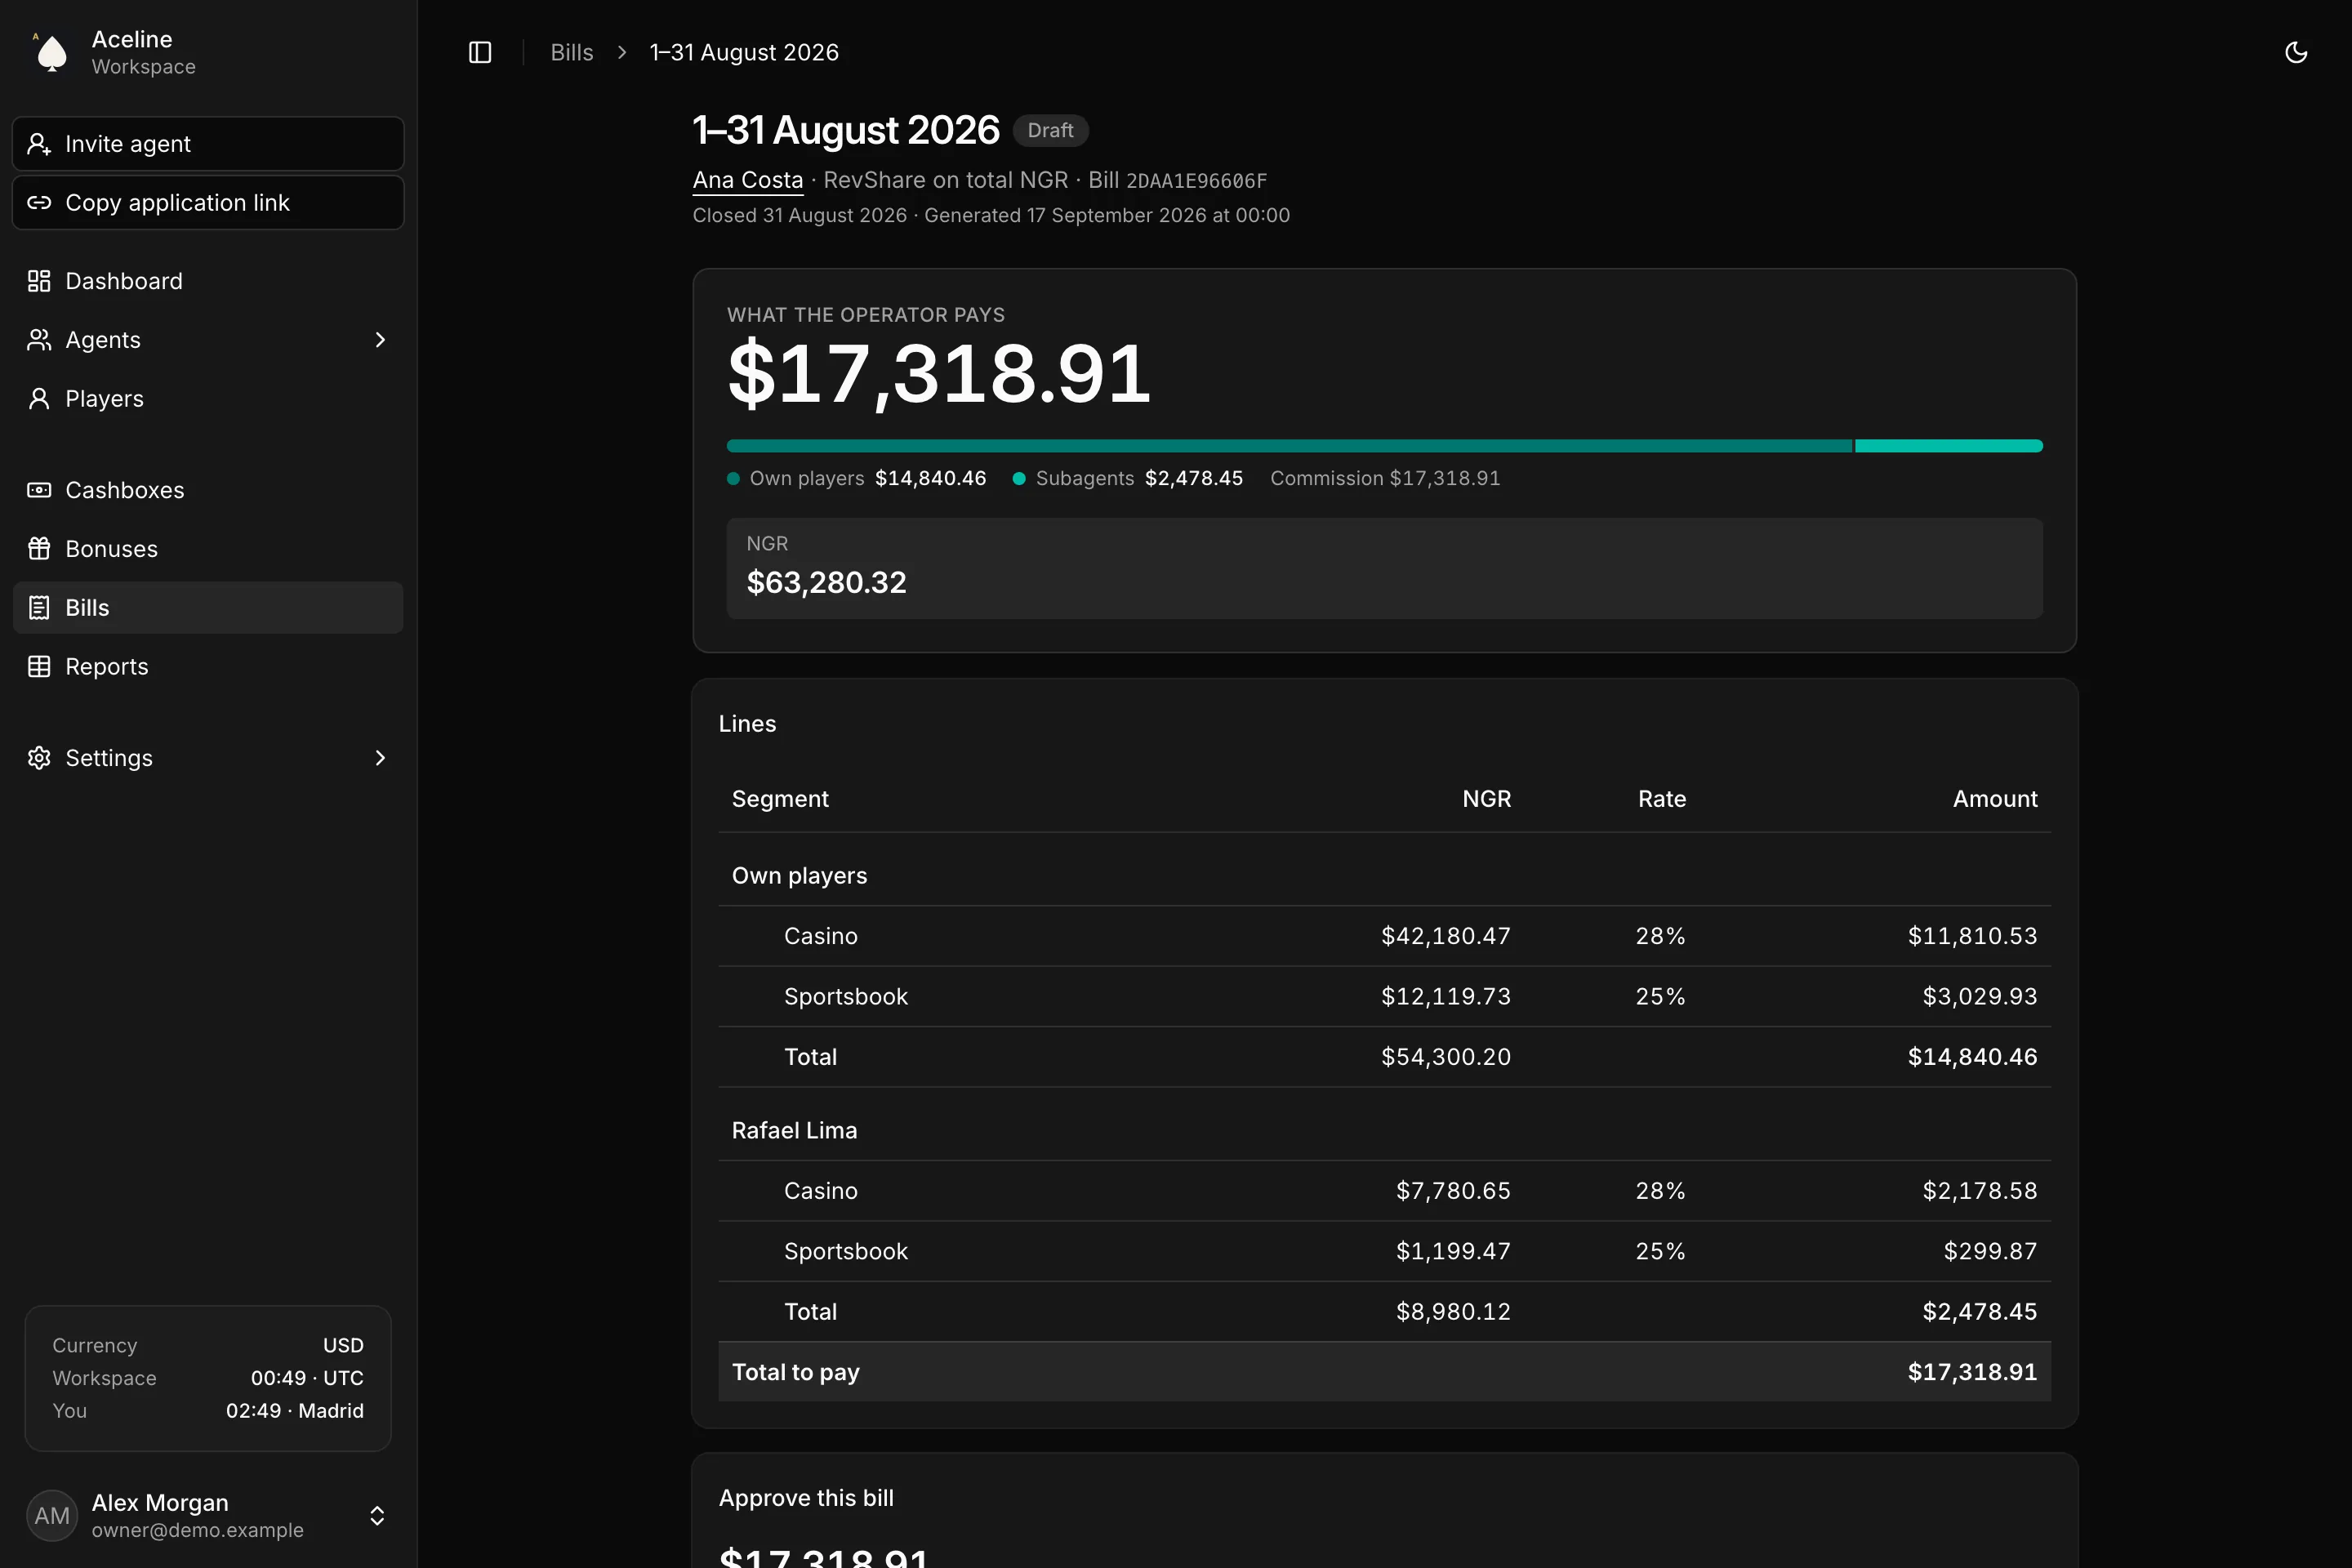
Task: Click Rafael Lima Sportsbook amount $299.87
Action: point(1990,1251)
